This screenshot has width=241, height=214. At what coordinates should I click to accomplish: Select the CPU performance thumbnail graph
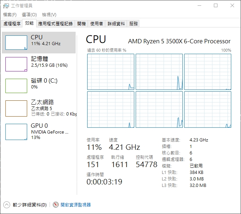point(16,43)
